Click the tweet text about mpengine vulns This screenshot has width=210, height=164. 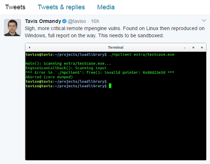click(x=115, y=32)
